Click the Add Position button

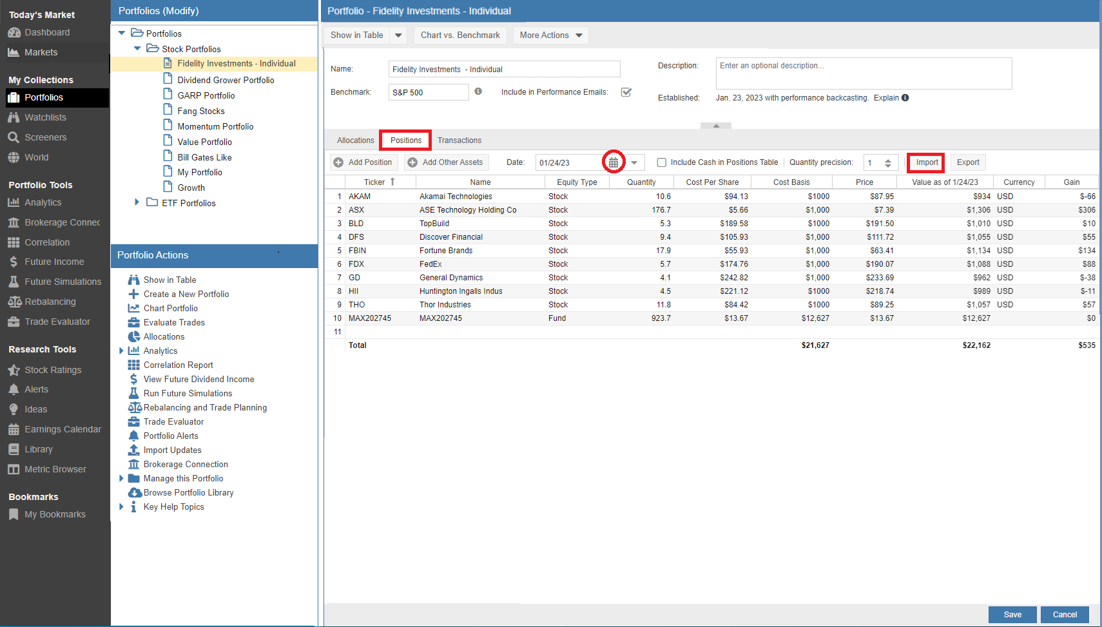click(x=363, y=162)
